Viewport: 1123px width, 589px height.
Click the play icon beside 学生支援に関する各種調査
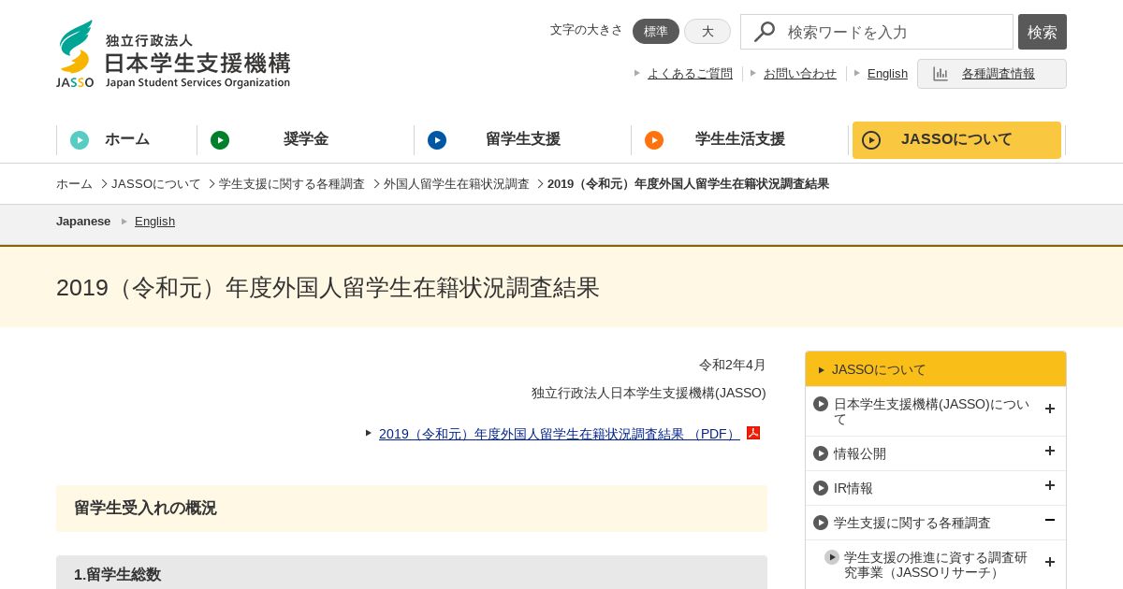click(x=821, y=523)
